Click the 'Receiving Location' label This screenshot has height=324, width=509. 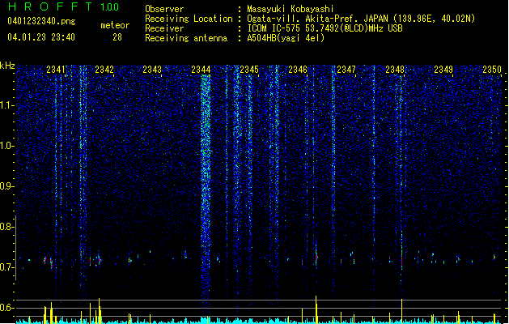tap(189, 19)
